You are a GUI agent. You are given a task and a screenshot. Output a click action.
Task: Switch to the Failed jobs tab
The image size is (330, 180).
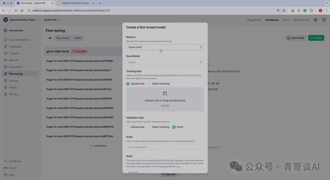[x=78, y=38]
